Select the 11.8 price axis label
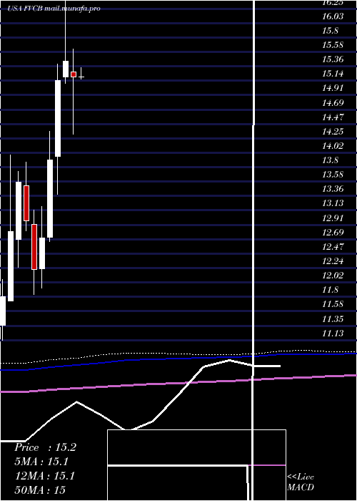 pyautogui.click(x=330, y=290)
